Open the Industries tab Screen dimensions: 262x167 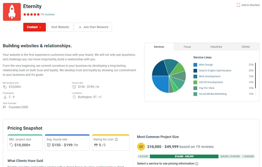pyautogui.click(x=216, y=47)
